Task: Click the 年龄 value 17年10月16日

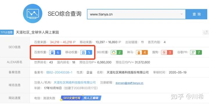Action: tap(53, 88)
